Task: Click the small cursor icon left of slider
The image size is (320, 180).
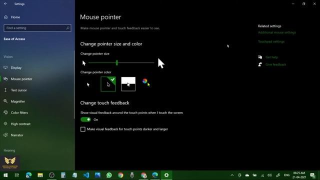Action: click(84, 63)
